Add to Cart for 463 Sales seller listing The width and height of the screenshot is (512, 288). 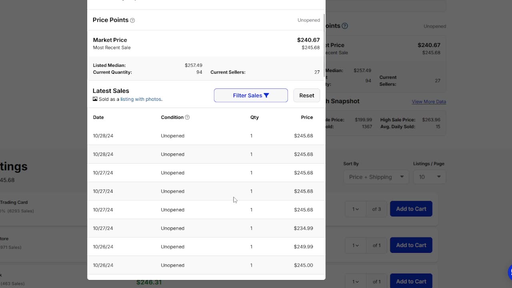pyautogui.click(x=411, y=281)
